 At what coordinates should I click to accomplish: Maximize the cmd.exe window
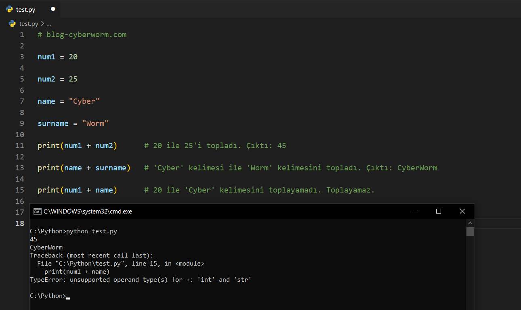439,211
